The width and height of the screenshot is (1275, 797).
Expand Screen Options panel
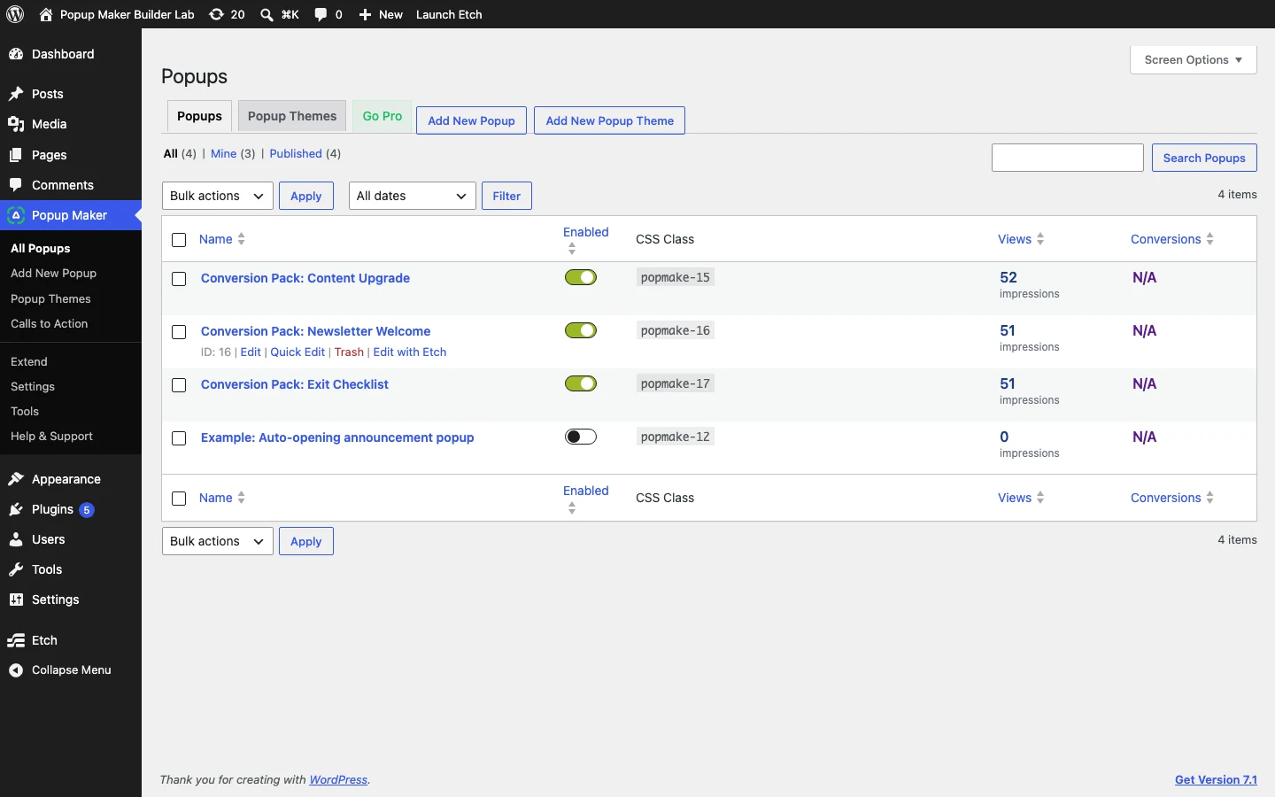pyautogui.click(x=1194, y=60)
